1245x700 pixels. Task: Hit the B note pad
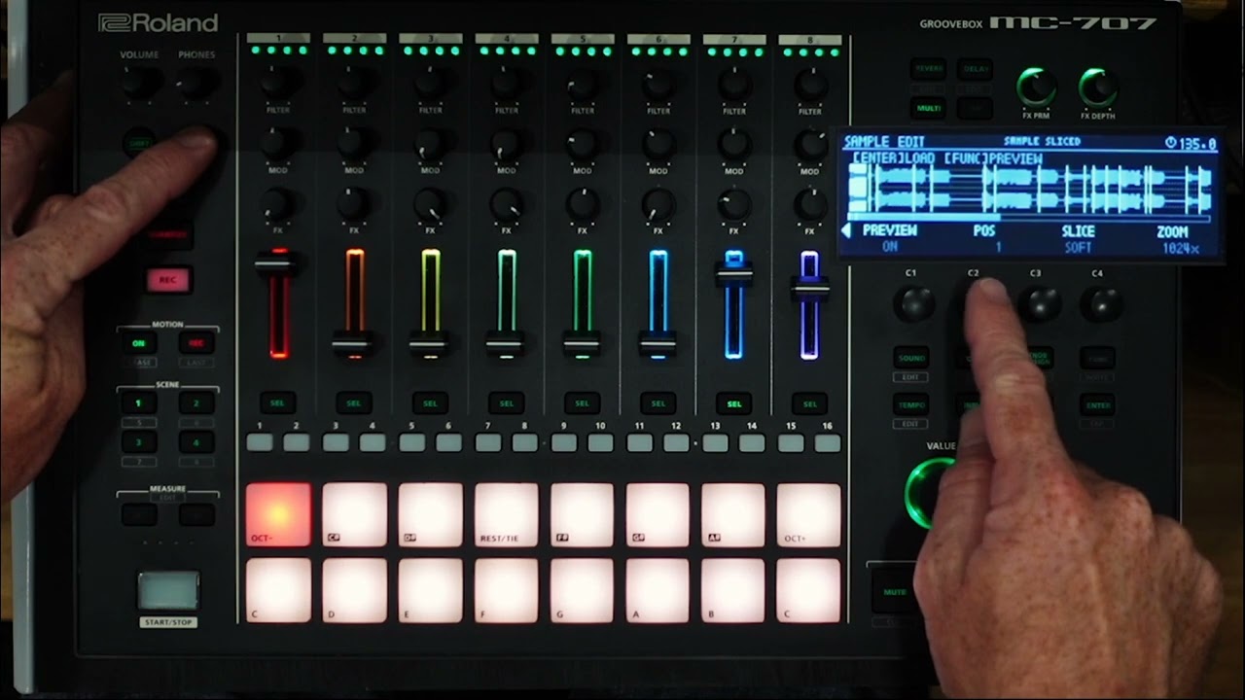733,590
